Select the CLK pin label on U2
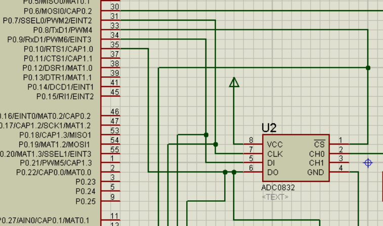Viewport: 383px width, 226px height. point(274,154)
